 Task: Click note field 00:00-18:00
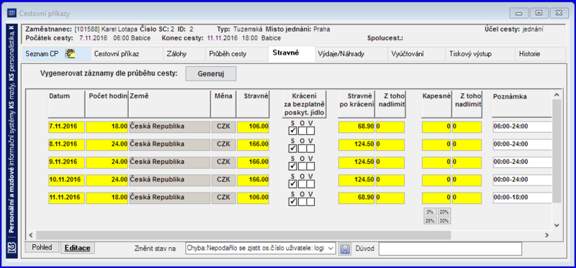pos(522,198)
